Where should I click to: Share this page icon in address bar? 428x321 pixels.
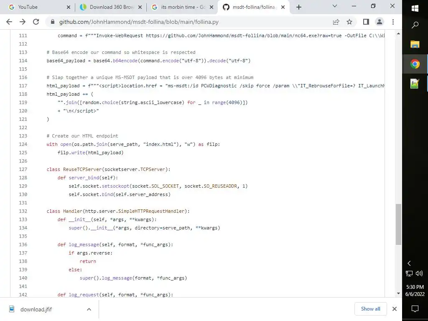(336, 22)
